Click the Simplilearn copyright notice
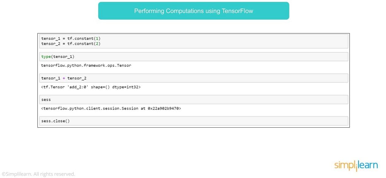Viewport: 386px width, 178px height. click(x=38, y=174)
